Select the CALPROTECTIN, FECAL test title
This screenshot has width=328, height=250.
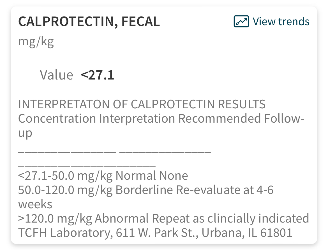89,22
